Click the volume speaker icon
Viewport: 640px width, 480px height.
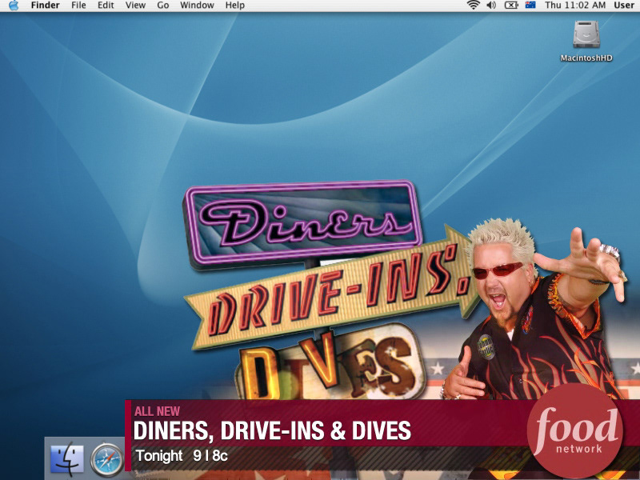[x=491, y=6]
